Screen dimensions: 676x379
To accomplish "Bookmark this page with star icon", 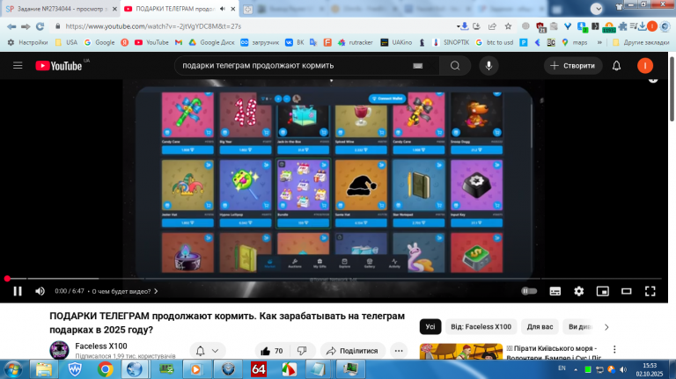I will click(x=508, y=26).
